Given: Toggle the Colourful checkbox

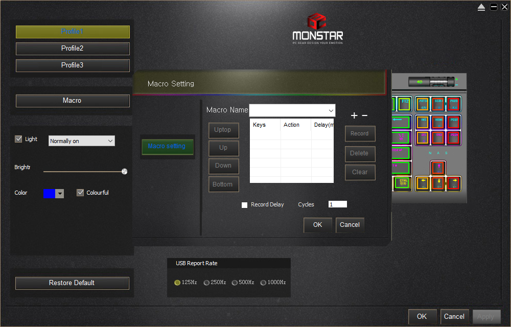Looking at the screenshot, I should click(x=80, y=193).
